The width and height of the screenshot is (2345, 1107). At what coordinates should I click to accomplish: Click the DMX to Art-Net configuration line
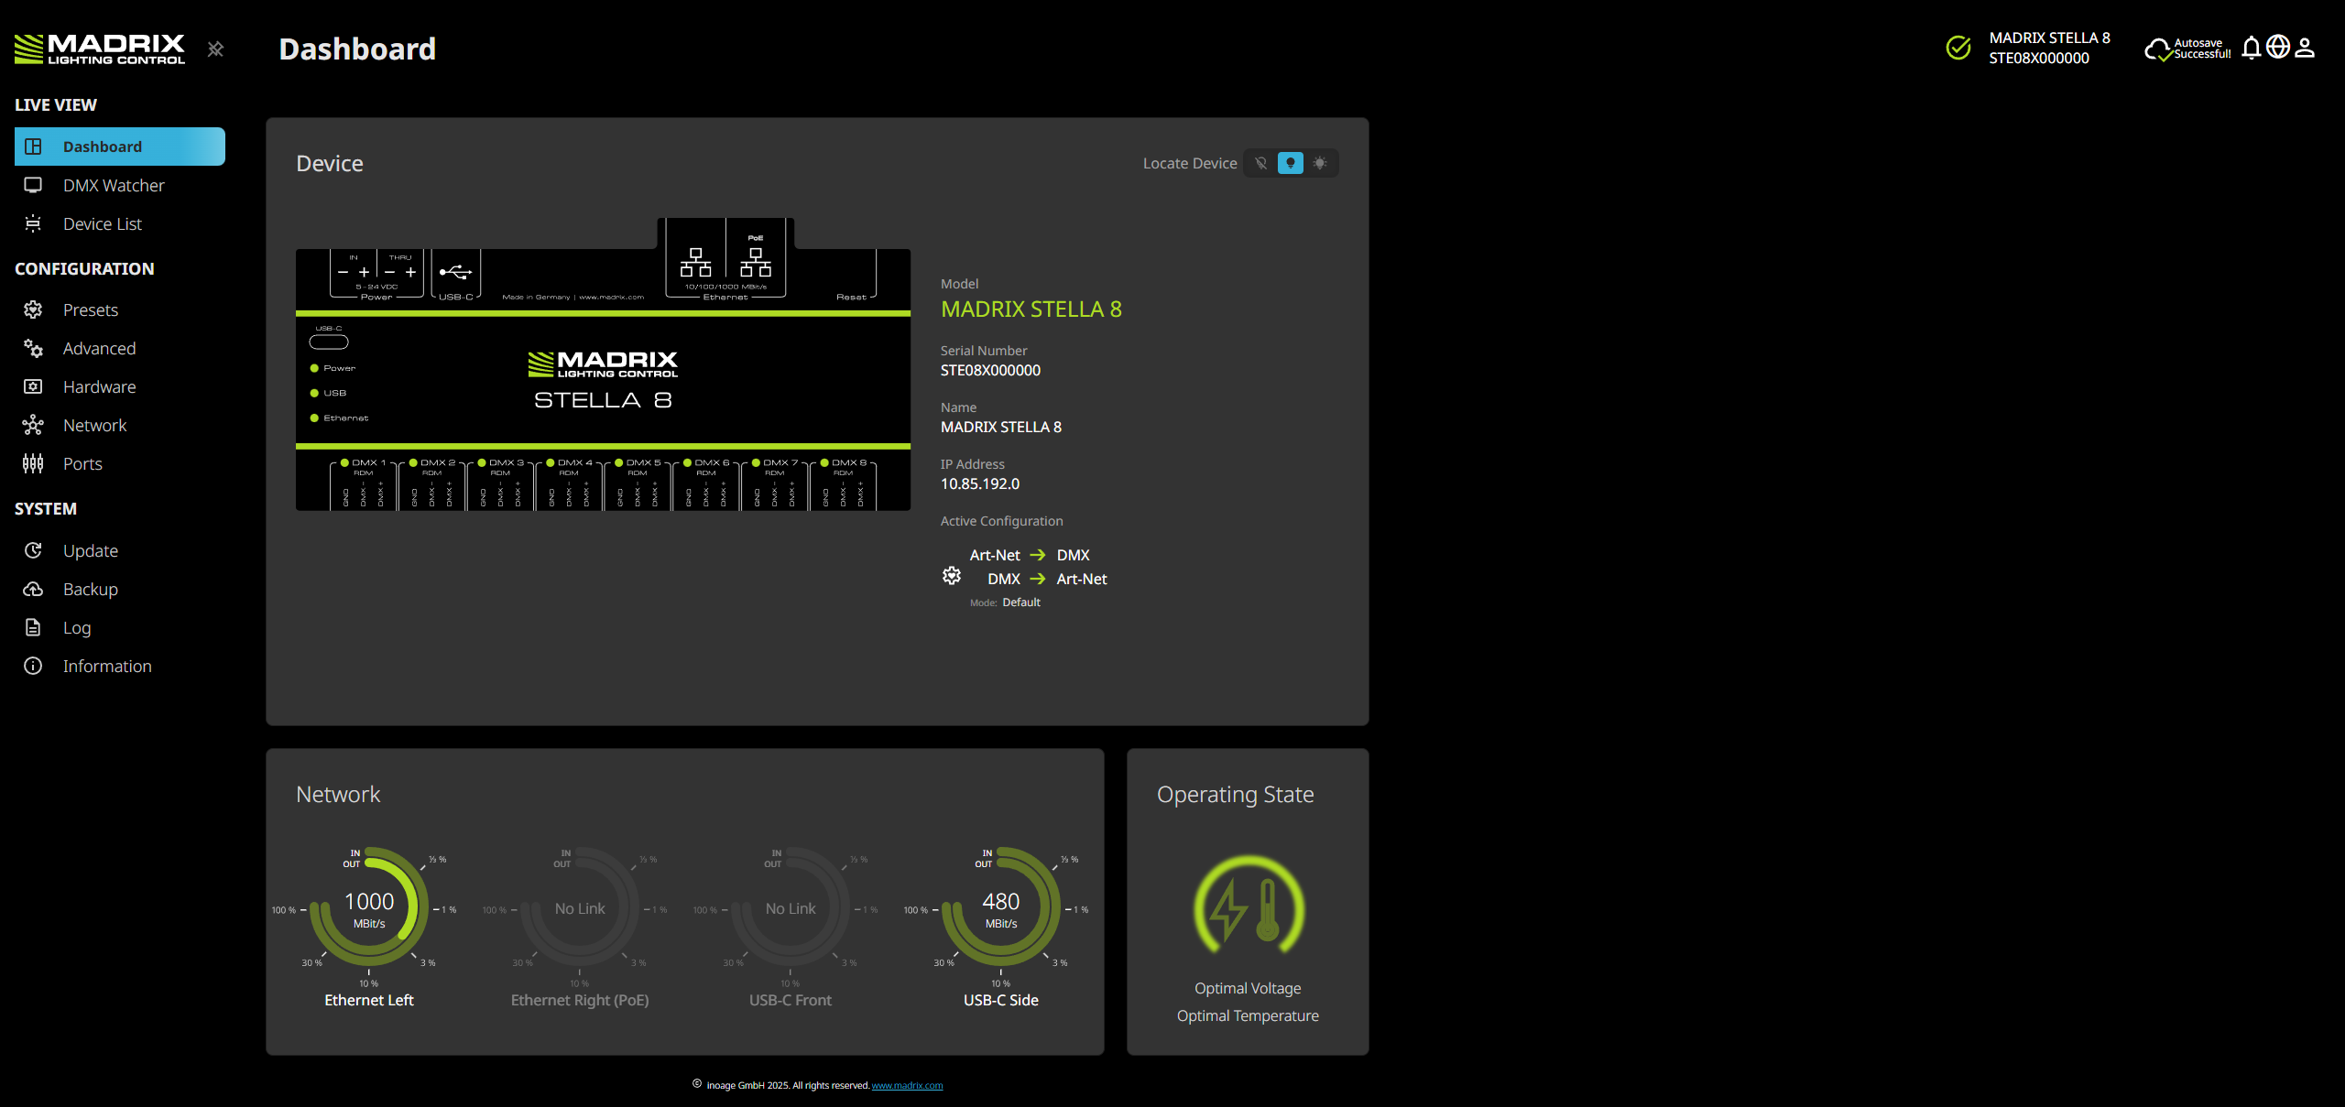coord(1047,579)
